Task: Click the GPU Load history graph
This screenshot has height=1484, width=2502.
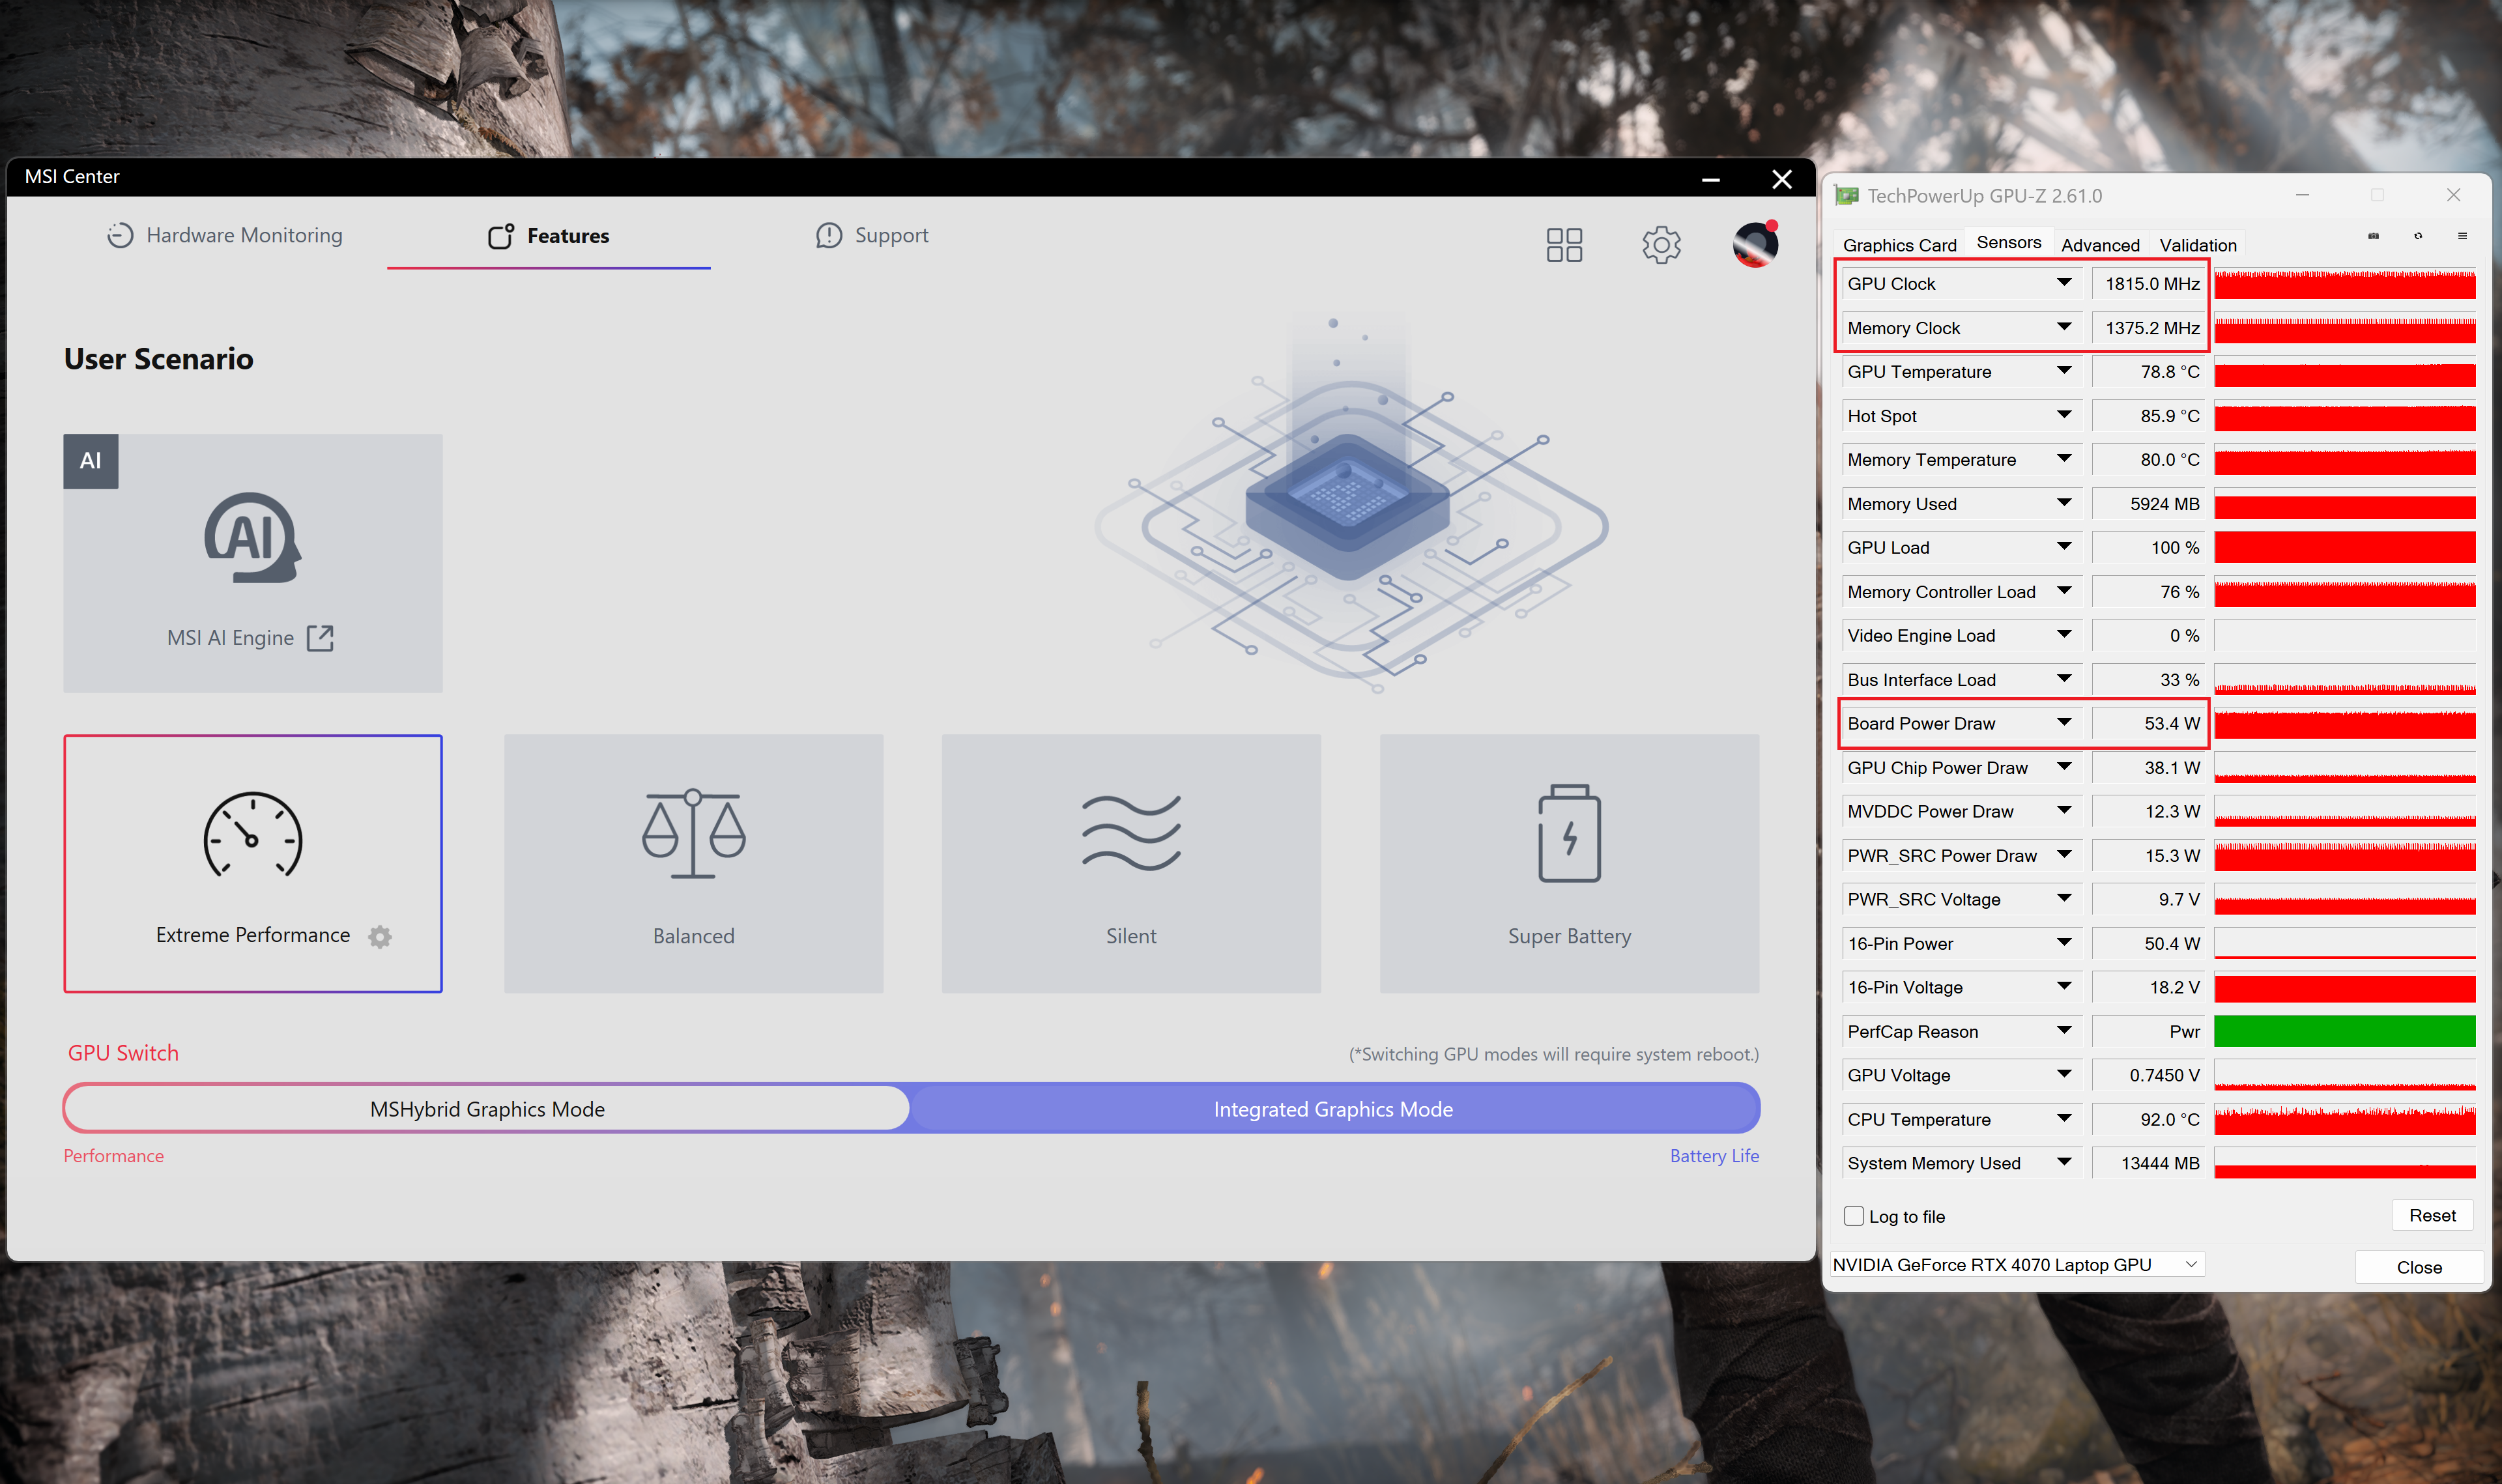Action: 2344,547
